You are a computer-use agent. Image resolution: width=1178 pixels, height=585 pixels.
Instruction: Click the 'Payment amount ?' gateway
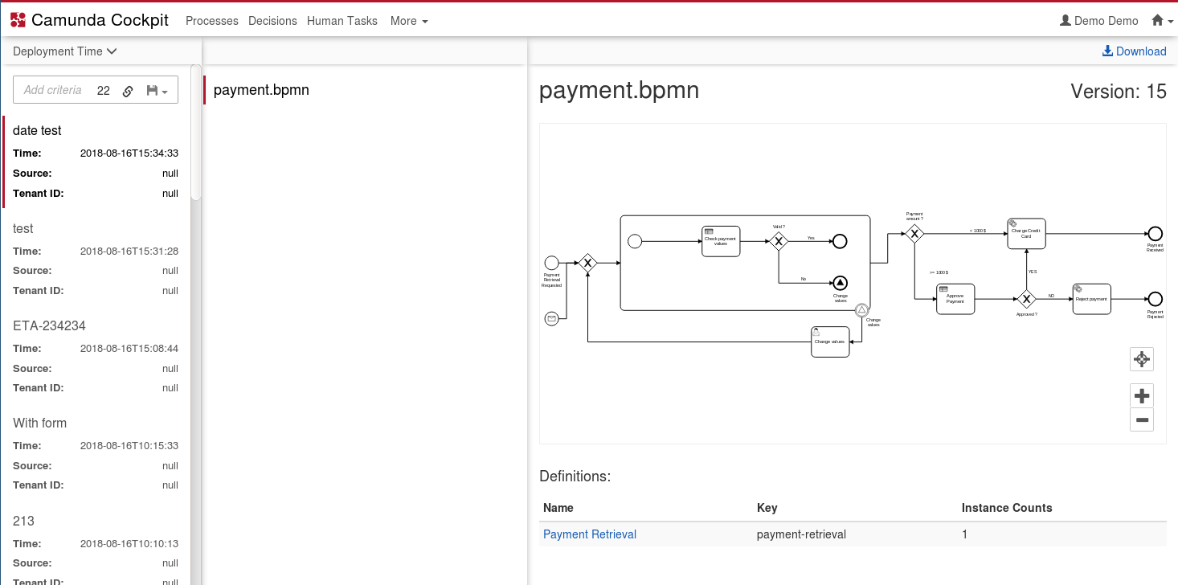point(914,234)
